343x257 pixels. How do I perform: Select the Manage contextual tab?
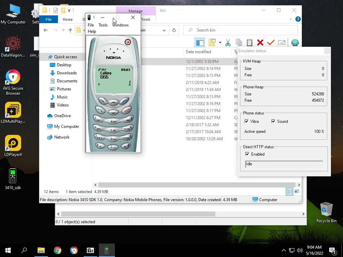[x=136, y=11]
